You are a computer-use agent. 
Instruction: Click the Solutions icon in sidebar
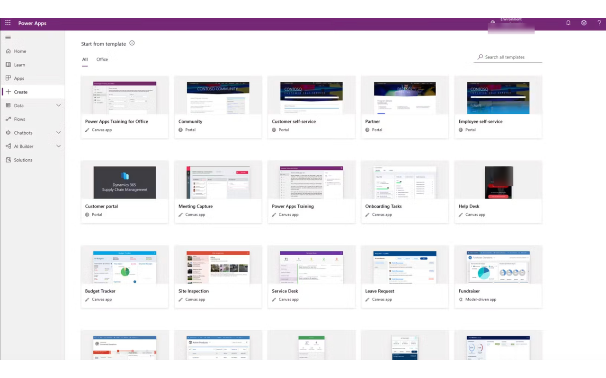pos(8,160)
